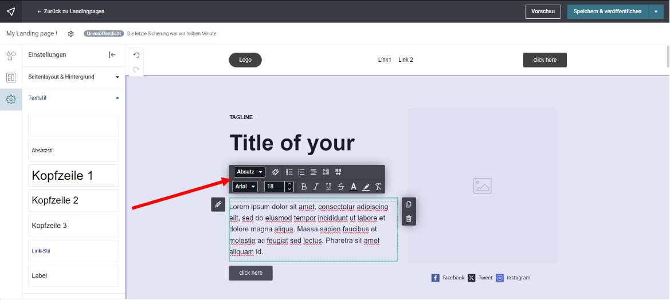Click the Link1 navigation link
Screen dimensions: 670x300
pos(385,60)
